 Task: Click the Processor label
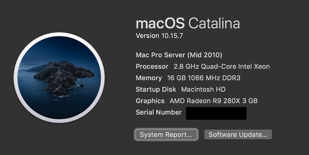(x=152, y=67)
